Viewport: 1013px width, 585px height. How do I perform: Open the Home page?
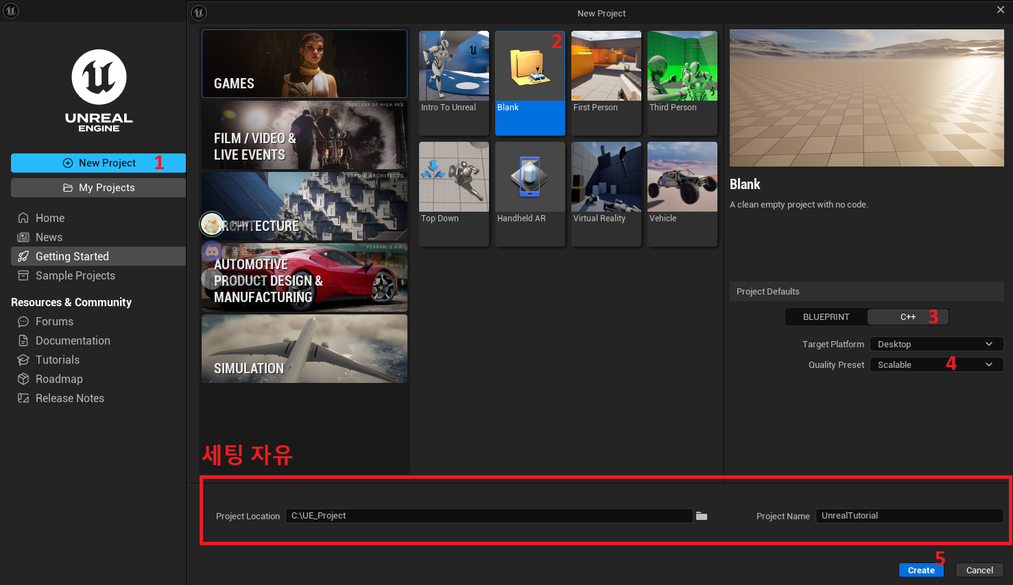click(x=98, y=218)
